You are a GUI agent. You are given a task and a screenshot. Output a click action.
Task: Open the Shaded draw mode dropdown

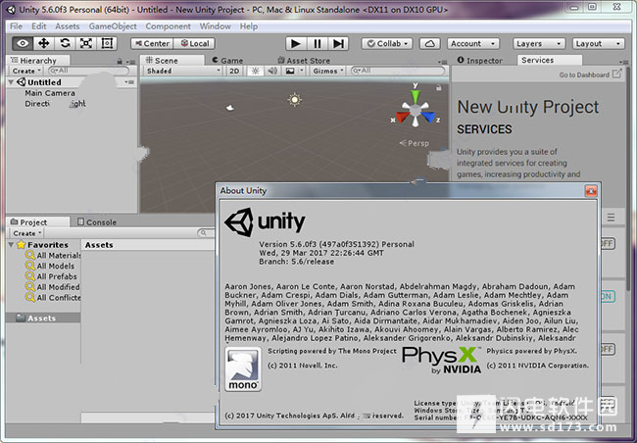183,71
